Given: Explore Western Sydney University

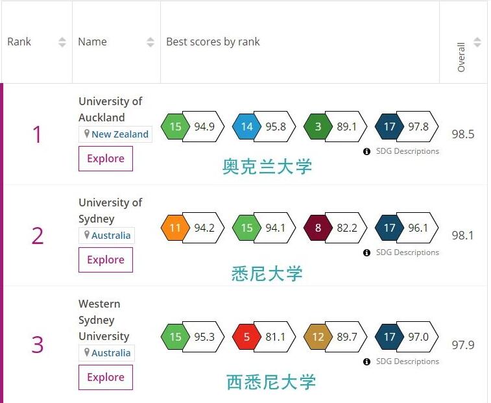Looking at the screenshot, I should click(106, 377).
